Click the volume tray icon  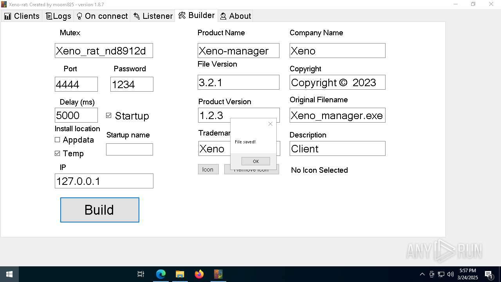coord(451,274)
